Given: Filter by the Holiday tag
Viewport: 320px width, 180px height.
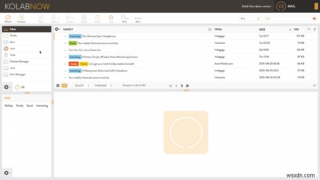Looking at the screenshot, I should 9,106.
